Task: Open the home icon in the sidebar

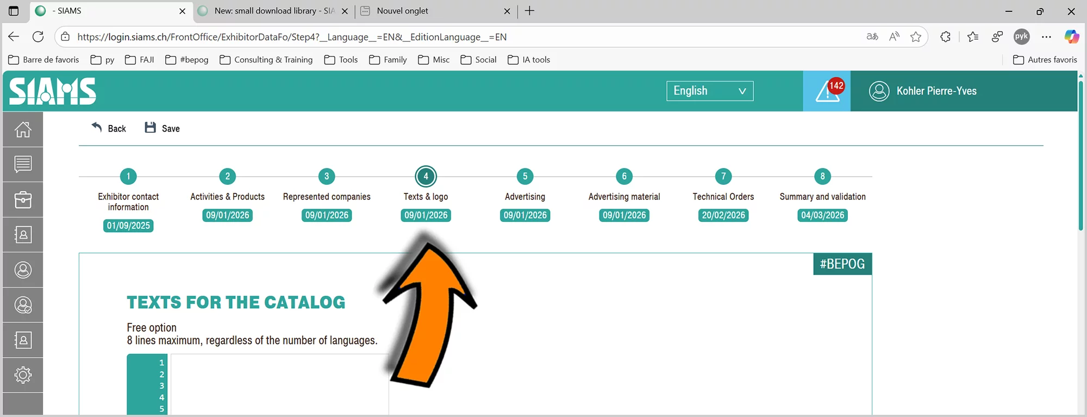Action: (x=23, y=129)
